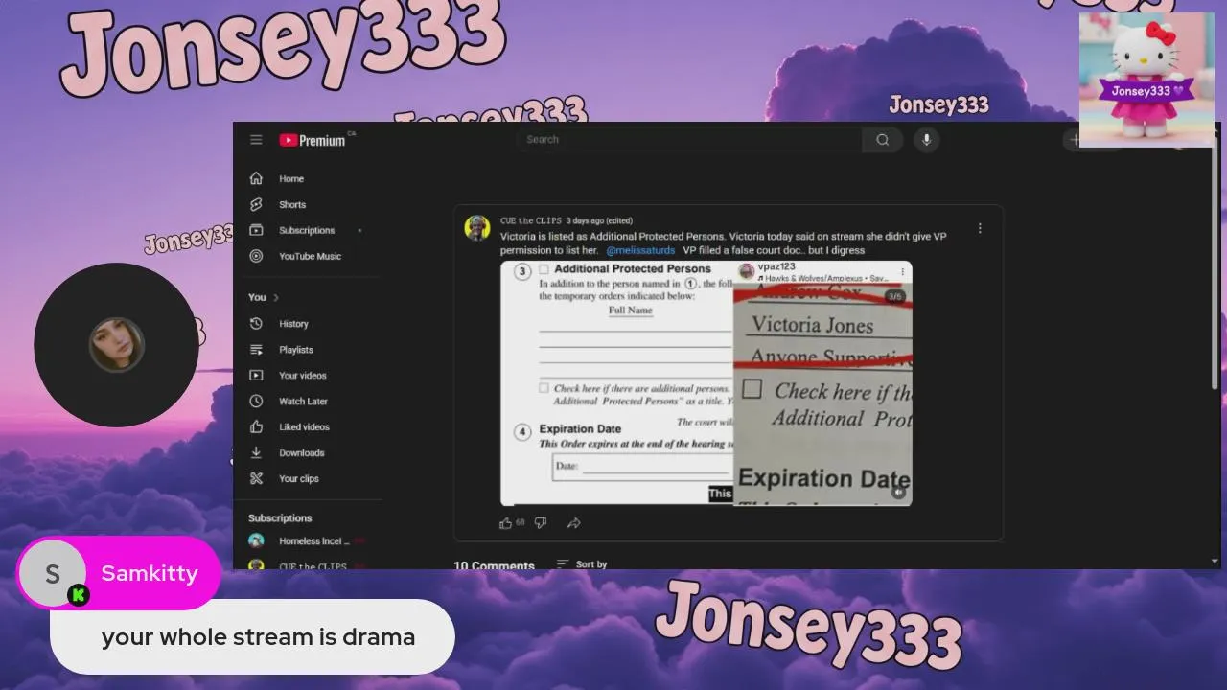Open the post three-dot options menu
1227x690 pixels.
click(x=980, y=229)
